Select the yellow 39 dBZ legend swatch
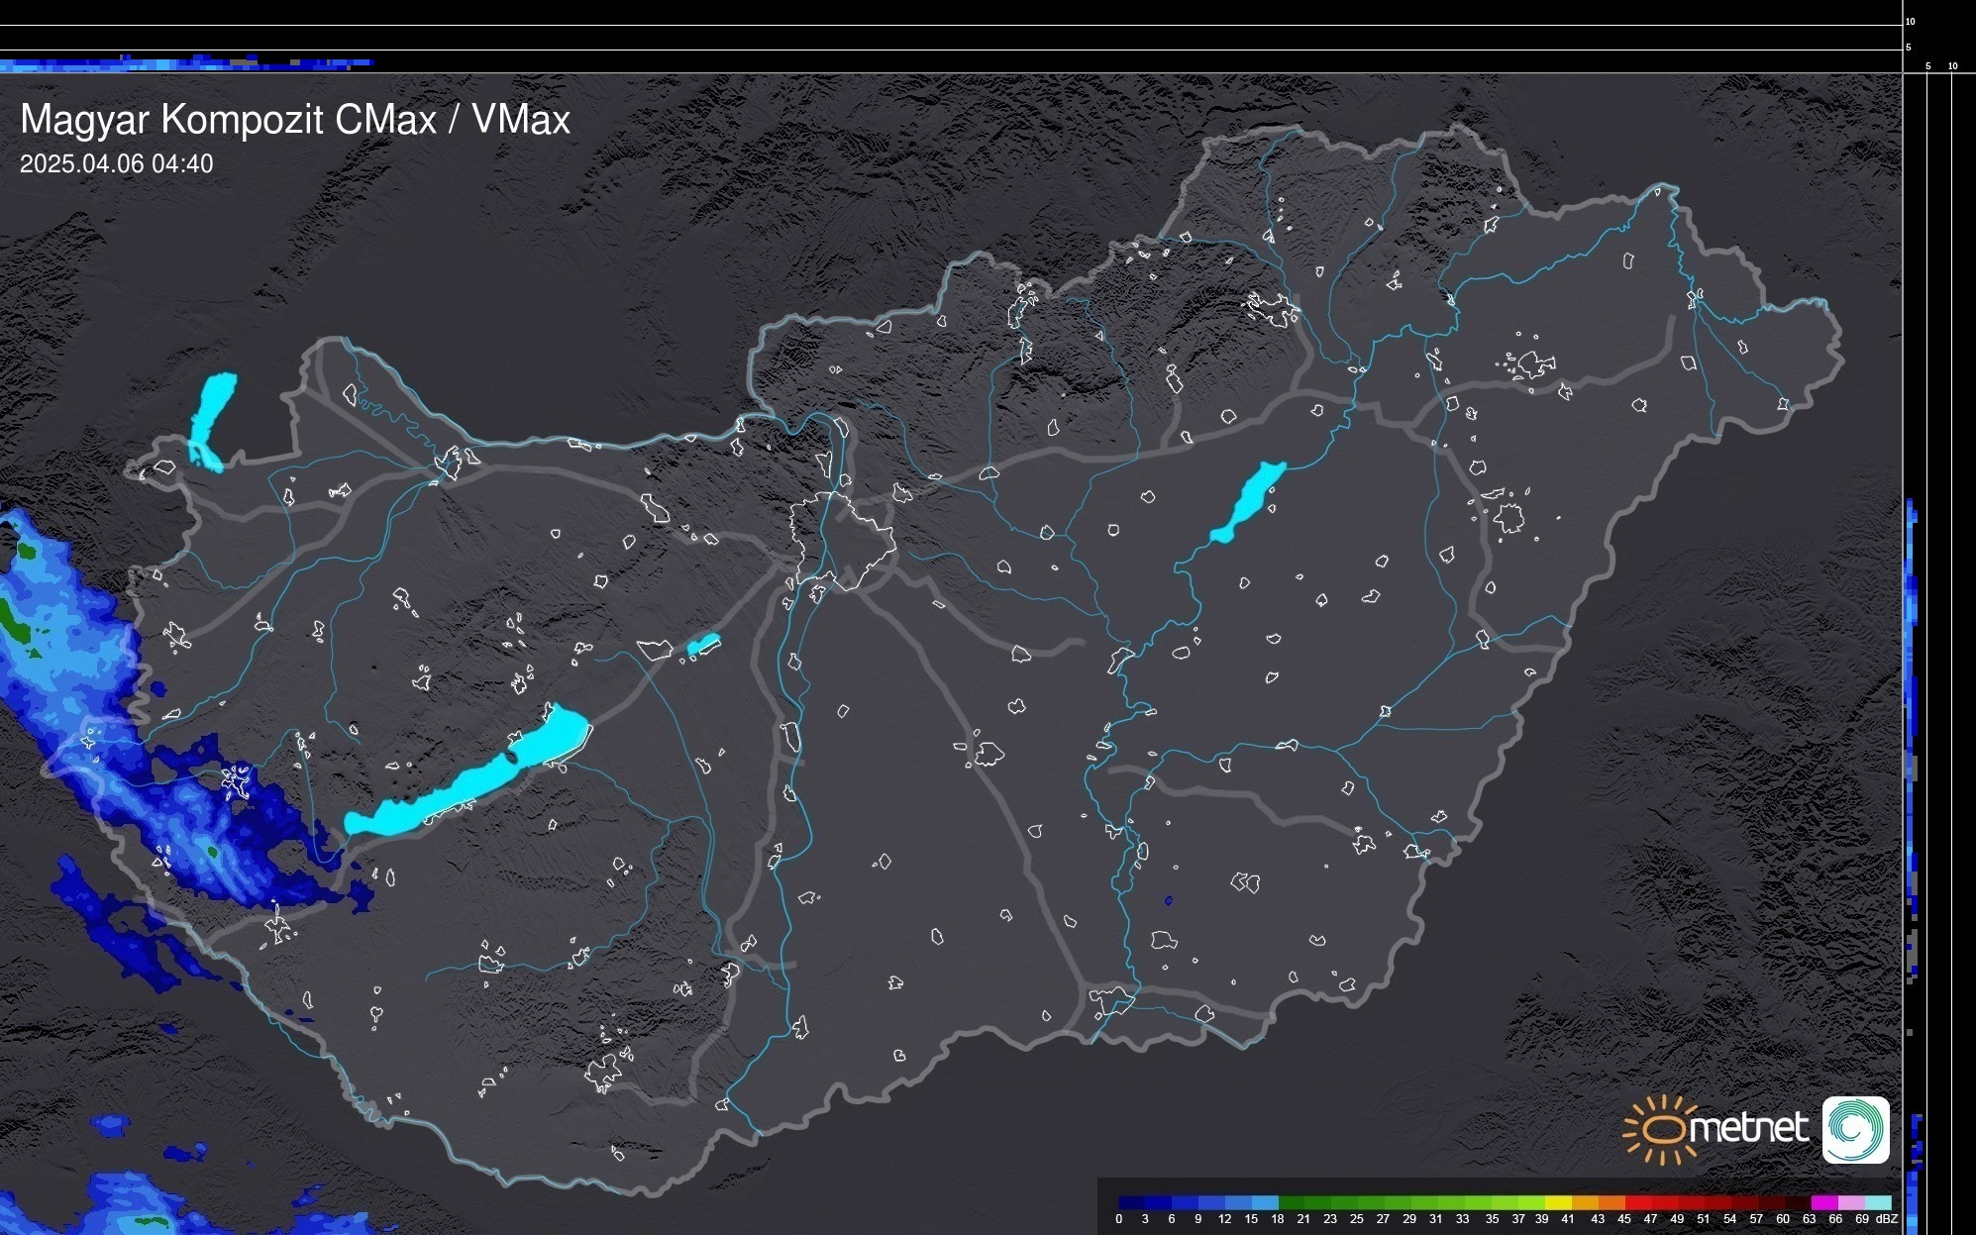Viewport: 1976px width, 1235px height. pyautogui.click(x=1557, y=1202)
